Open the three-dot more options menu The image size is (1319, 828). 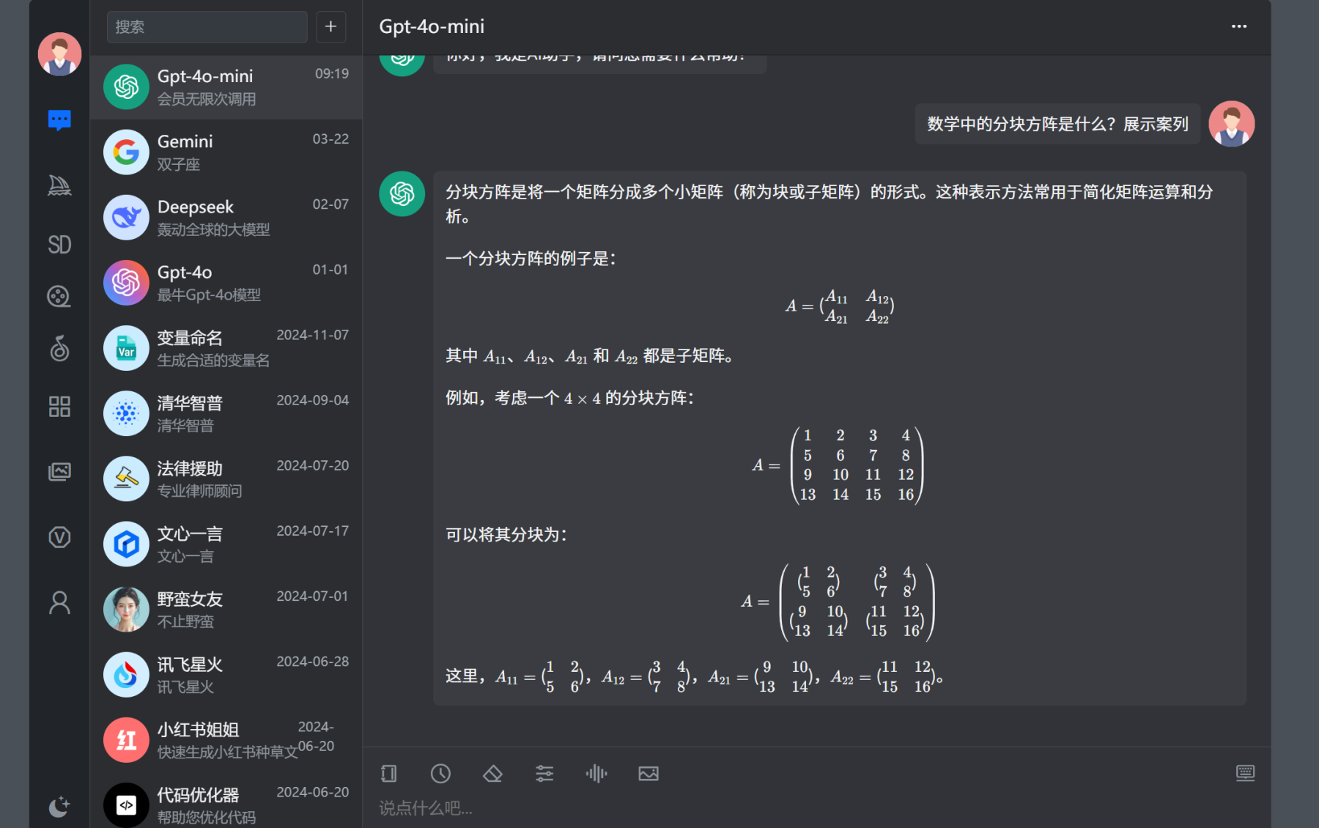(x=1238, y=26)
